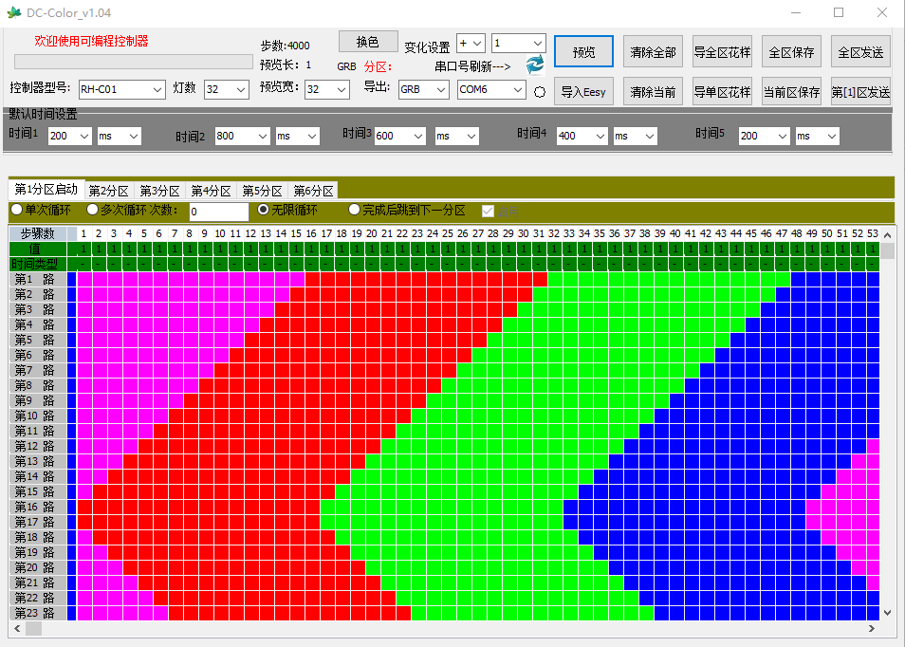Viewport: 905px width, 647px height.
Task: Click the green cell in 第1路 step 47
Action: 783,279
